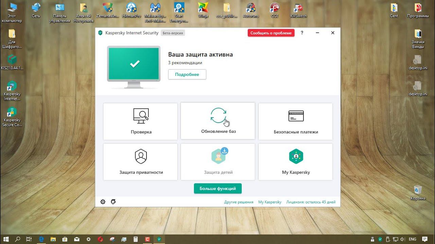Viewport: 435px width, 244px height.
Task: Start Обновление баз database update
Action: (218, 121)
